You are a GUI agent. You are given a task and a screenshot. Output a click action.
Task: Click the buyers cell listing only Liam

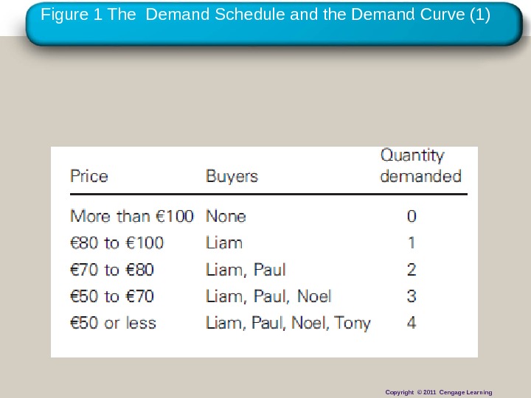point(223,242)
